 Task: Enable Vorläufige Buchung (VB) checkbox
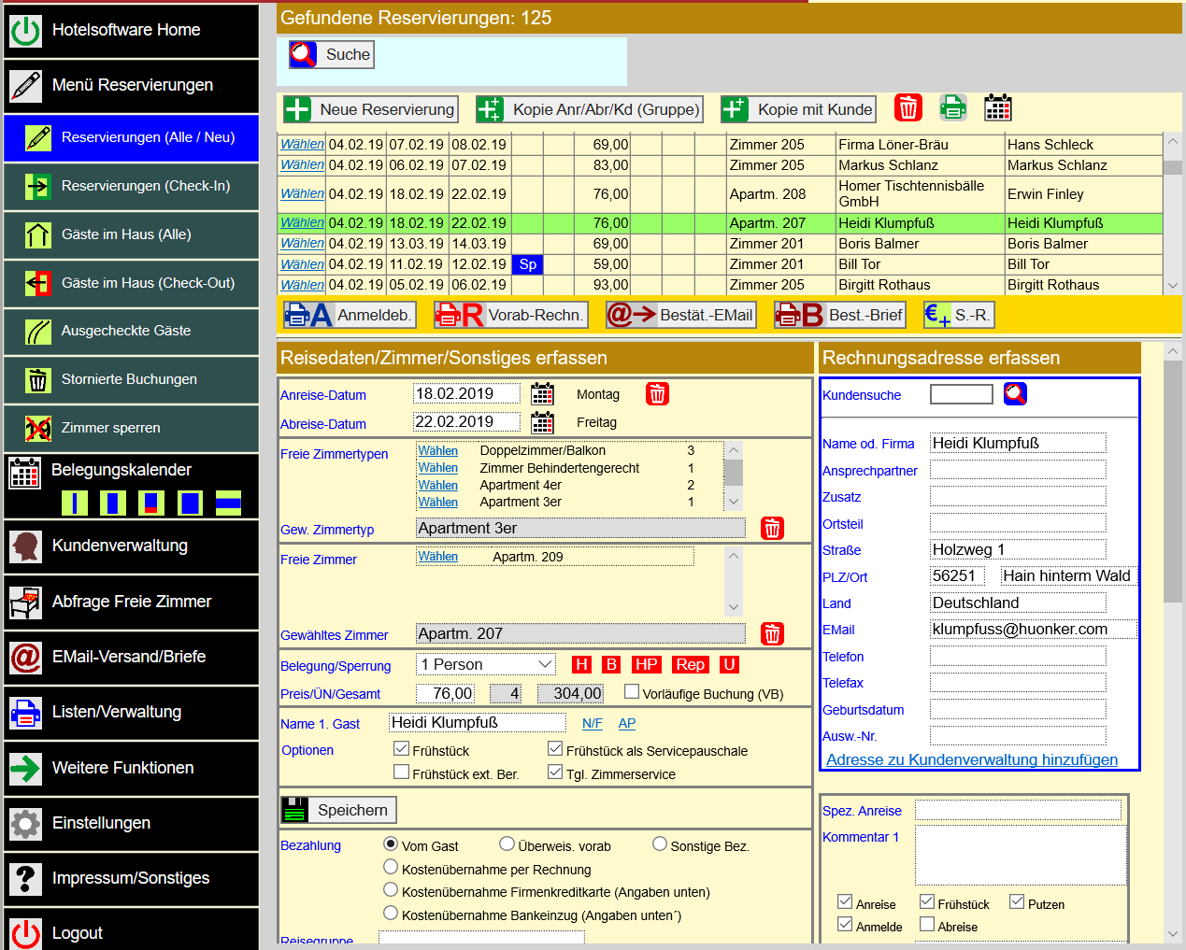[632, 692]
